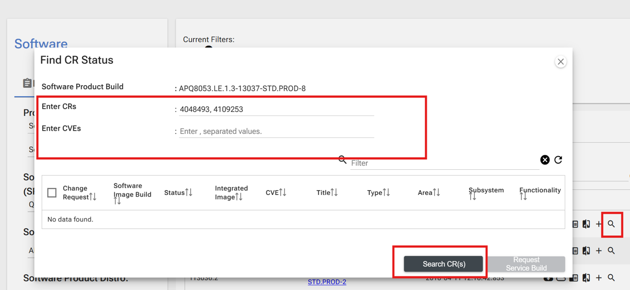Clear the filter with the circled X icon
Screen dimensions: 630x290
tap(545, 160)
